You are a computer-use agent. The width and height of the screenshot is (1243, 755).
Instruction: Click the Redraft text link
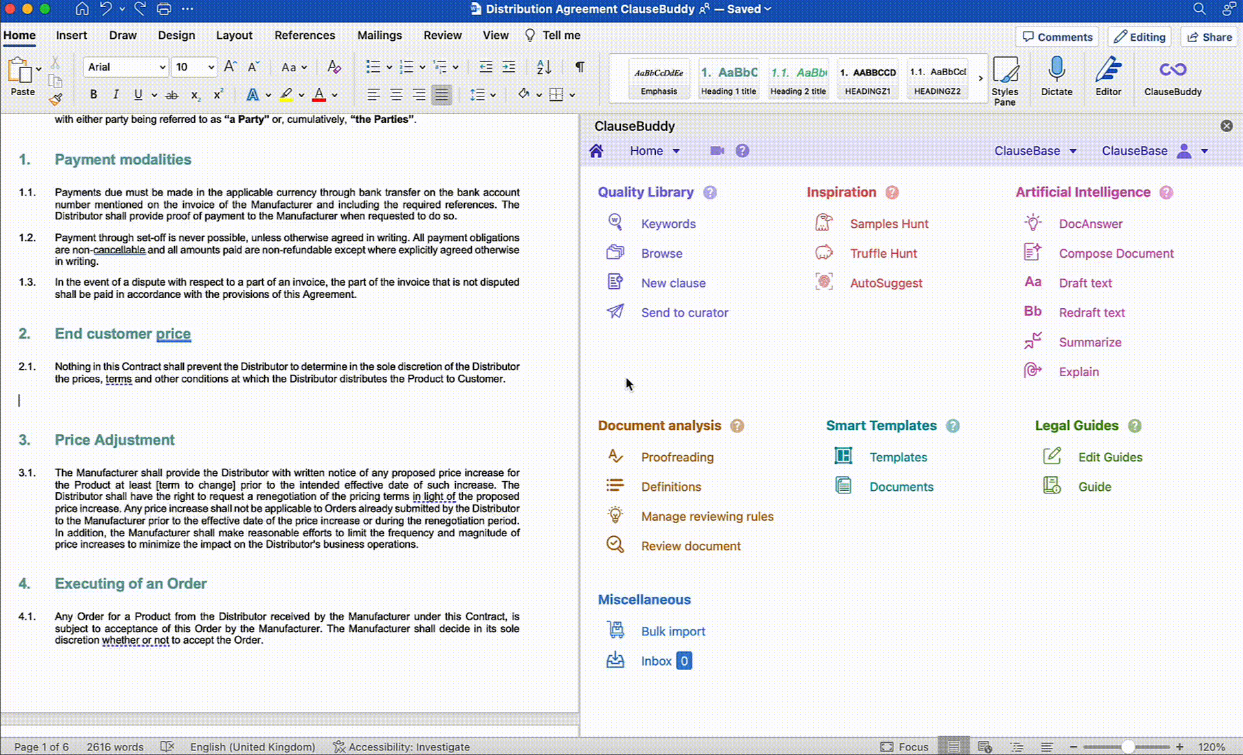tap(1092, 313)
